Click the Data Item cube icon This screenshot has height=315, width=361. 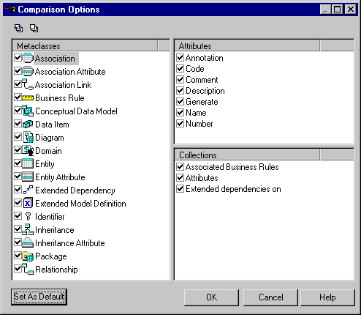[28, 125]
